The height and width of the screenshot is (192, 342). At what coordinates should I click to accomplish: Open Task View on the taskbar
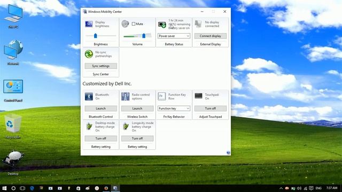(x=22, y=188)
